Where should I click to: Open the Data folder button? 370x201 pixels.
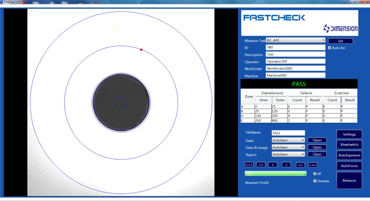point(317,140)
